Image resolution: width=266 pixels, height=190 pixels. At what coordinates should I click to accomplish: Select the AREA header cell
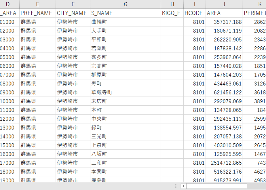tap(224, 13)
